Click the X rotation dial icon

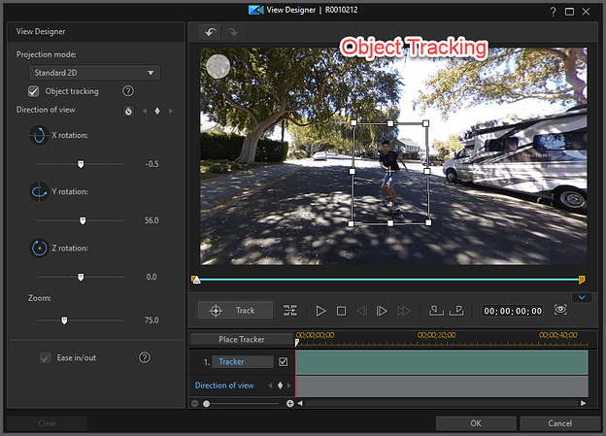tap(39, 135)
